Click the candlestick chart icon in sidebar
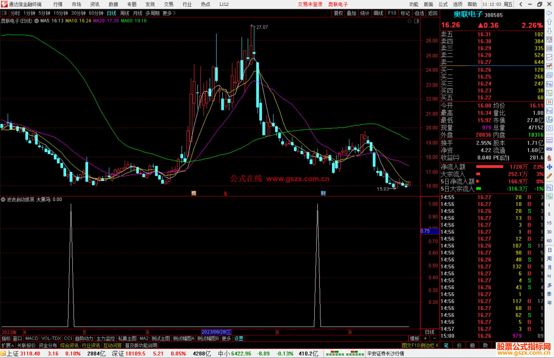Image resolution: width=554 pixels, height=358 pixels. click(x=549, y=66)
